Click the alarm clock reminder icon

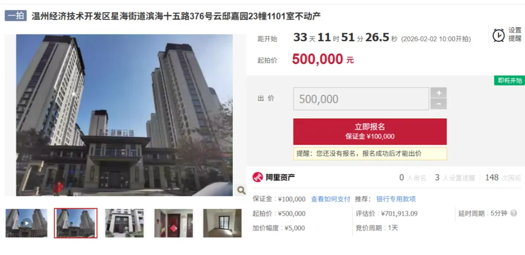(498, 35)
